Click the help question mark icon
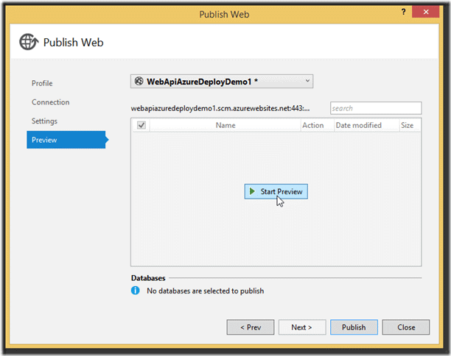Screen dimensions: 451x356 403,12
